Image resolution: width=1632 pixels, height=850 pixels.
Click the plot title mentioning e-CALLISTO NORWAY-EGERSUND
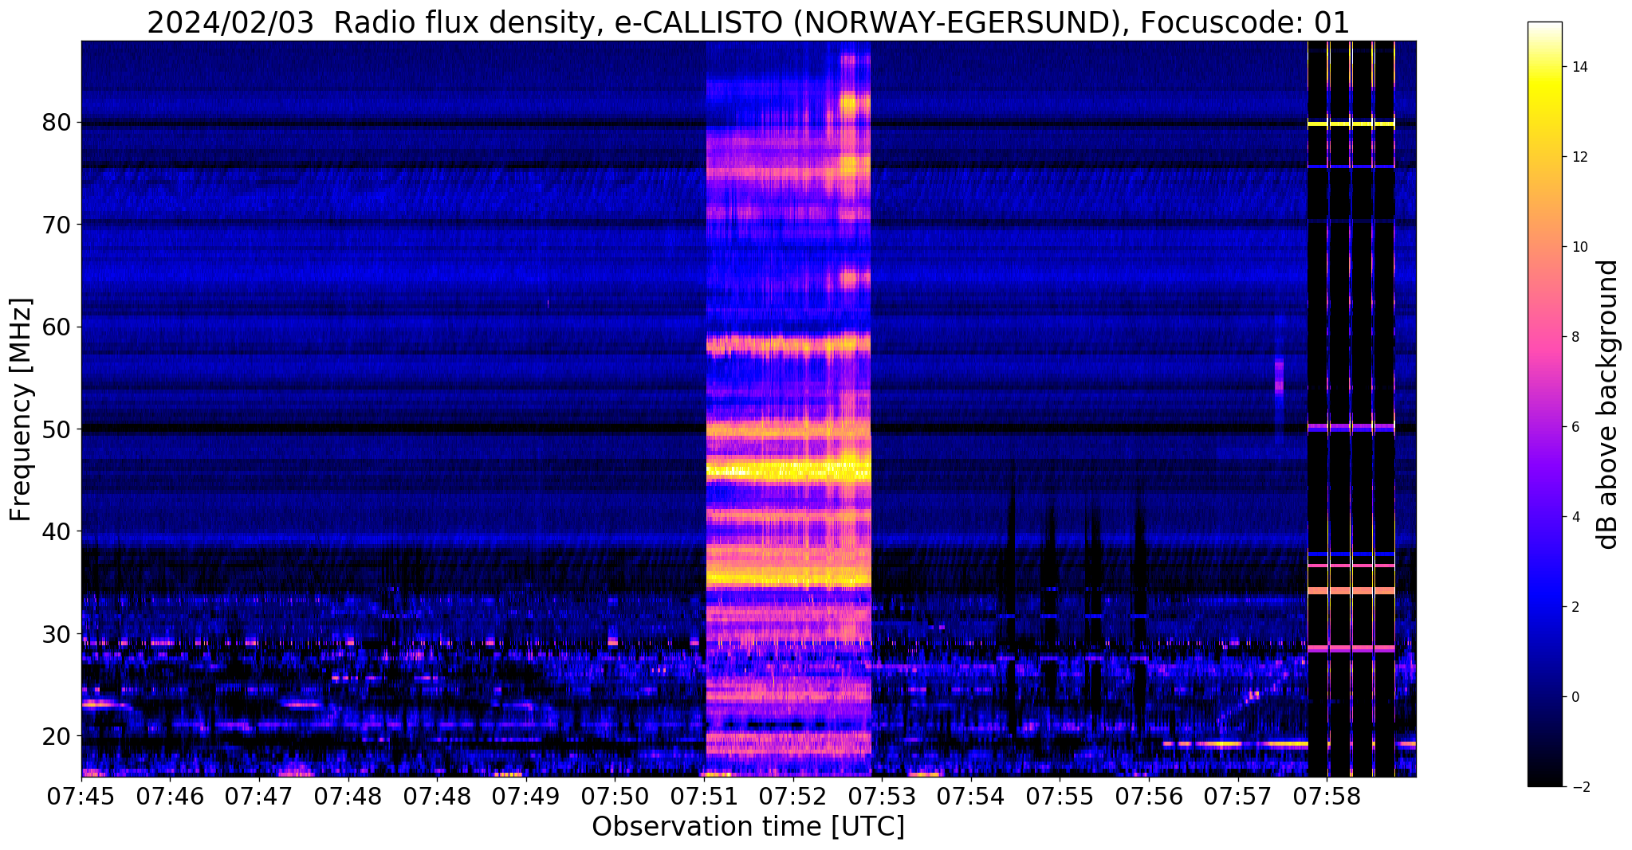click(x=748, y=23)
